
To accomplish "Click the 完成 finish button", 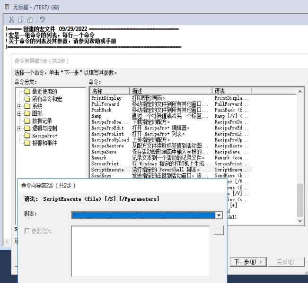I will pyautogui.click(x=286, y=262).
